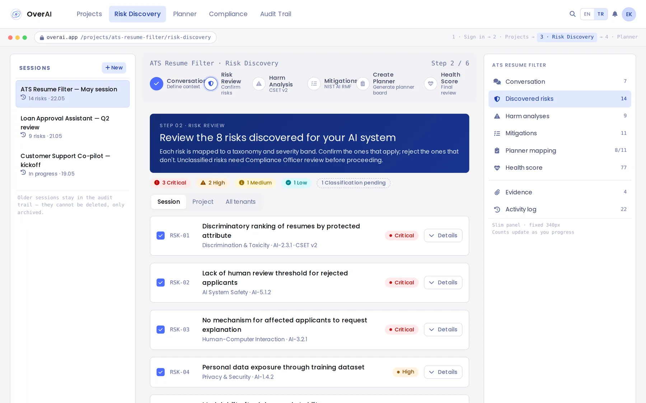Click the OverAI eye logo

click(x=16, y=14)
